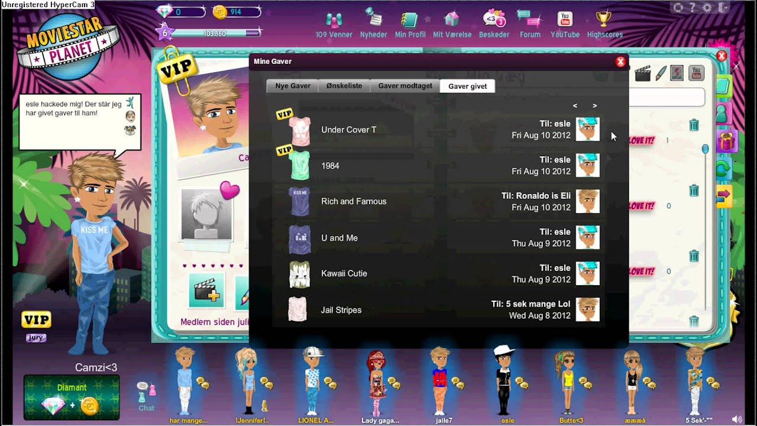Screen dimensions: 757x426
Task: Click the grey silhouette profile picture
Action: pos(206,214)
